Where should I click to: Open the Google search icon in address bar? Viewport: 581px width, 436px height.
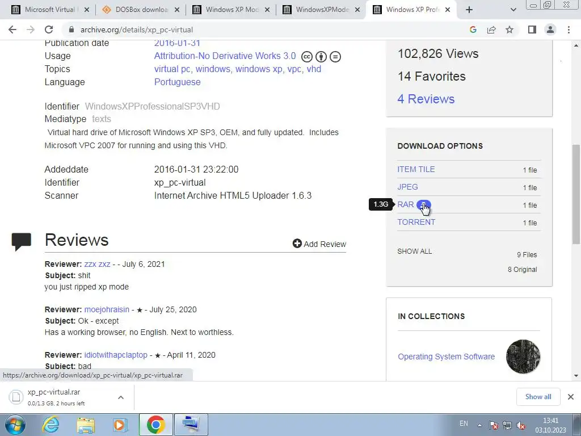[x=473, y=30]
